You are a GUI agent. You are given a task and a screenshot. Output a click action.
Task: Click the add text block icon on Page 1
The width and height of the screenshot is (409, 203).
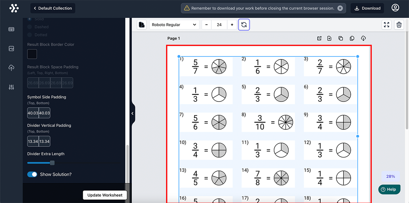pos(319,38)
